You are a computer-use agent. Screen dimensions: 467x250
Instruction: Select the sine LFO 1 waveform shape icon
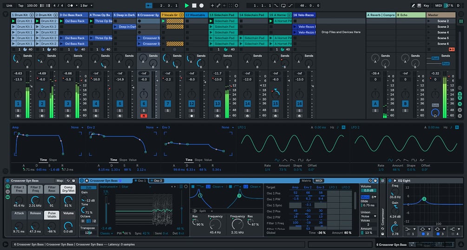277,160
